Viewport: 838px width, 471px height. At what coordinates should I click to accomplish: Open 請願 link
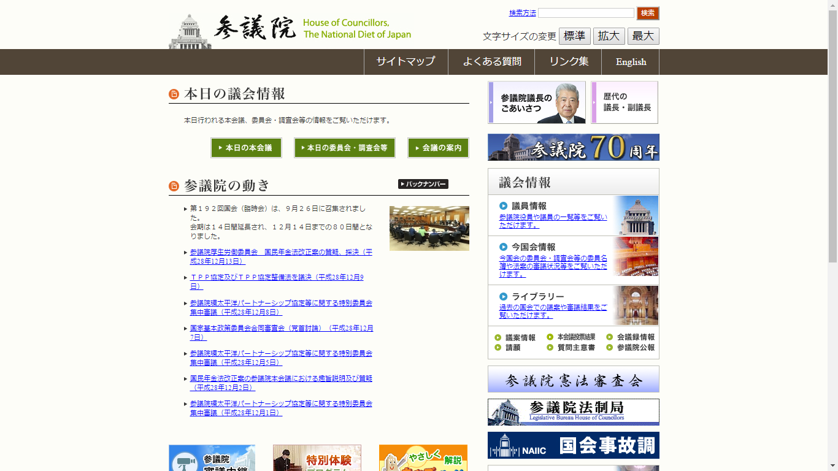pyautogui.click(x=513, y=347)
